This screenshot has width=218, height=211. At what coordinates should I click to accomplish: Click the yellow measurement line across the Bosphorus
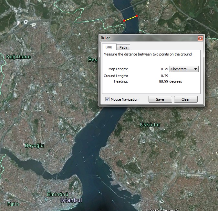(130, 18)
